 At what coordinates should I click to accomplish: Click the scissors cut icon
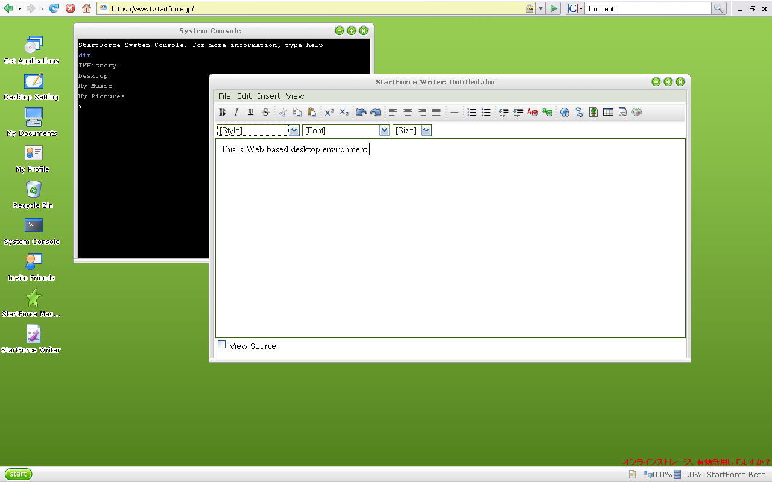(x=282, y=112)
